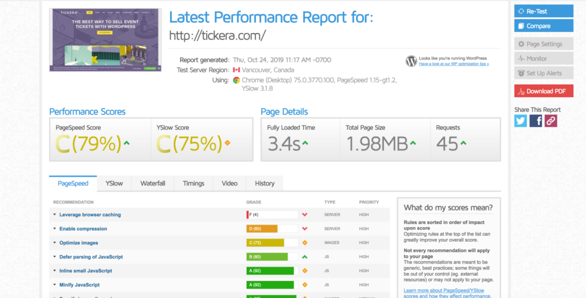Click the 3.4s fully loaded time value
Image resolution: width=586 pixels, height=298 pixels.
click(284, 144)
